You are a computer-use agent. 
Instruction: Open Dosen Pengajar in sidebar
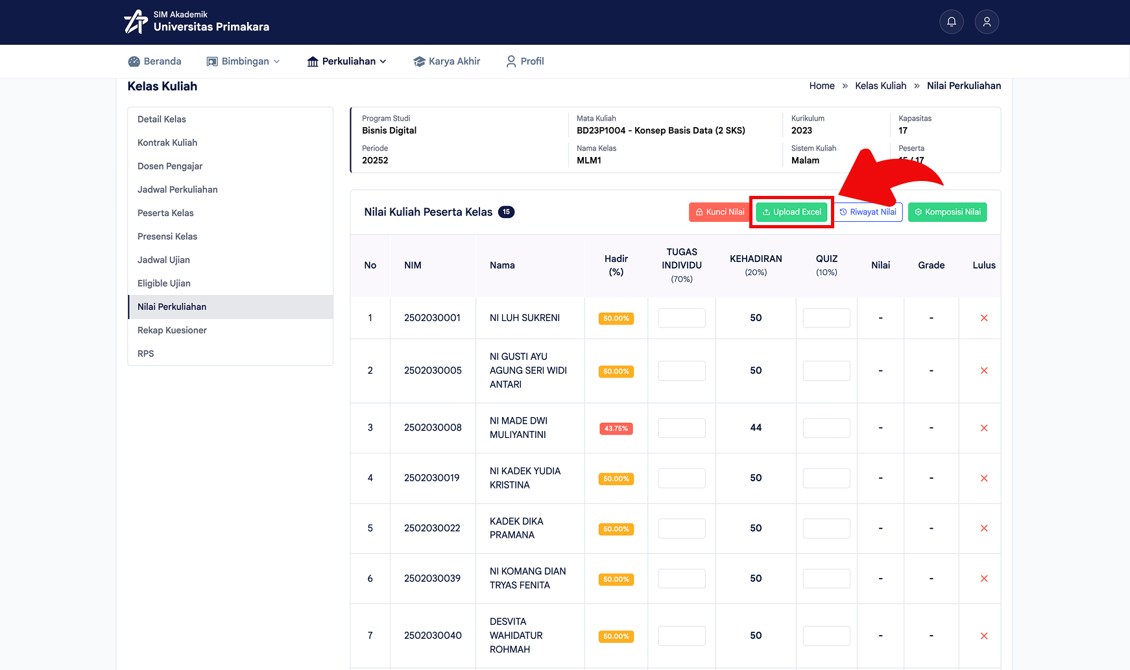pos(230,166)
